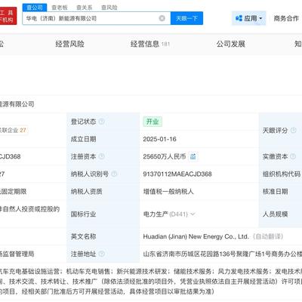Image resolution: width=302 pixels, height=302 pixels.
Task: Clear the company search box text
Action: (162, 18)
